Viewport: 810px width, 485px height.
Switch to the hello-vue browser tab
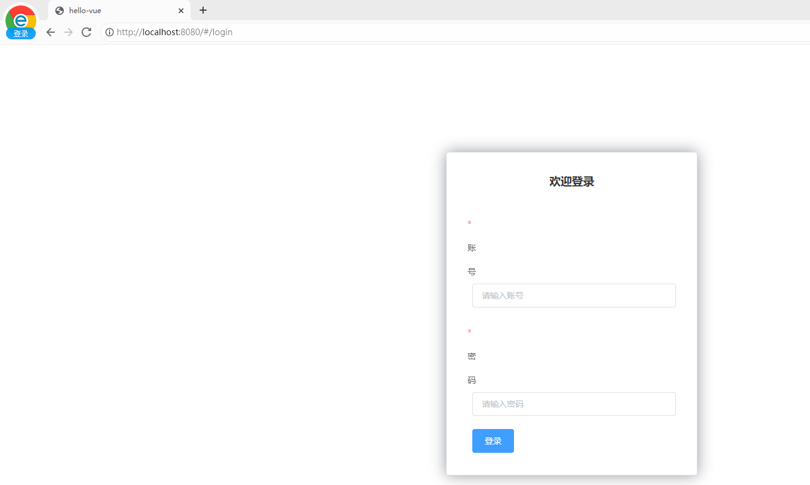click(107, 10)
